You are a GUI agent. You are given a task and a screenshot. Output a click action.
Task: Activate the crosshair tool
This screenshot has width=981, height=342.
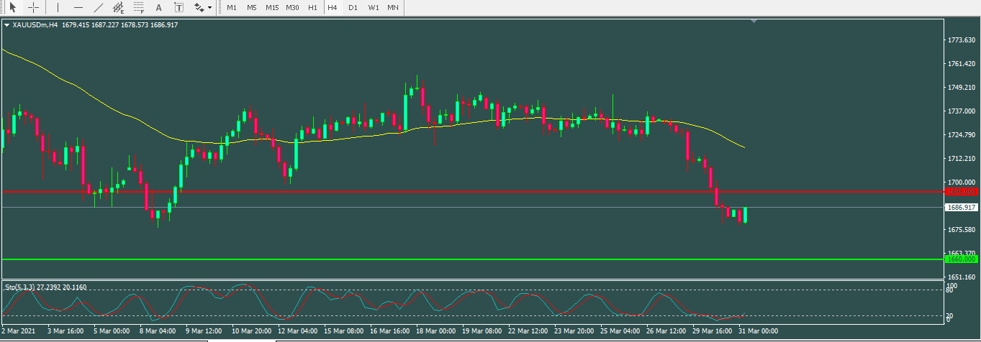pos(33,7)
